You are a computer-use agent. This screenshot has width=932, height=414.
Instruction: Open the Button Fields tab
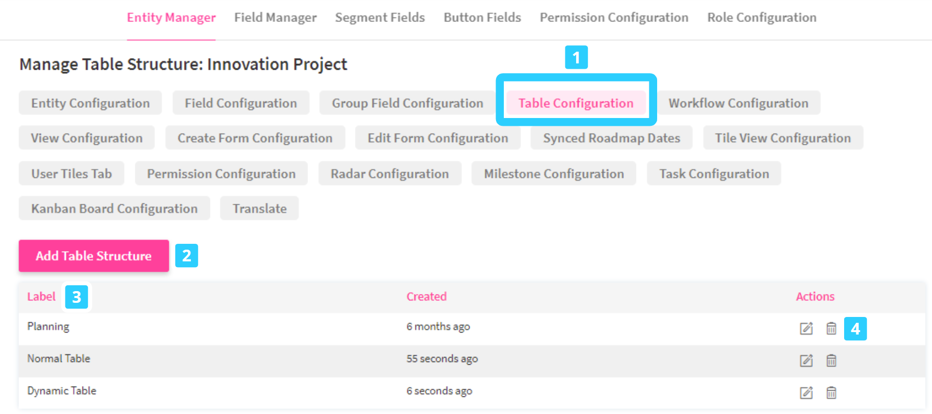482,18
